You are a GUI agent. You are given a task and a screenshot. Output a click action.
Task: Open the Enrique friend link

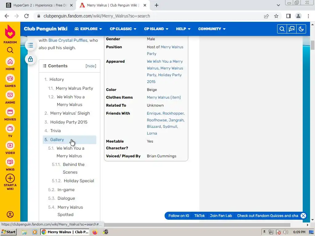[x=154, y=113]
